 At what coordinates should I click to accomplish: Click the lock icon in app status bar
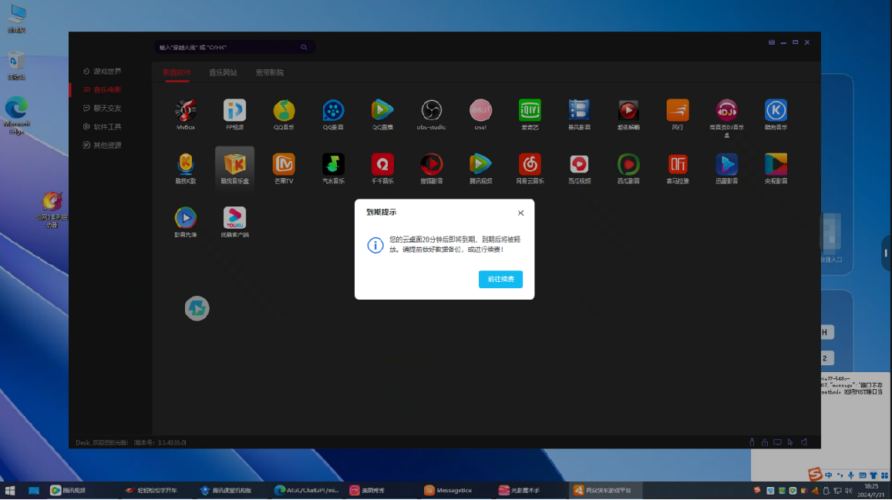765,442
